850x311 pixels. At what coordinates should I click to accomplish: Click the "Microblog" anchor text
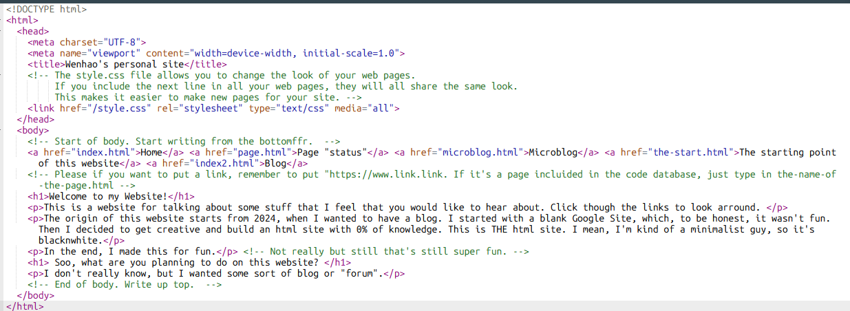pos(554,152)
